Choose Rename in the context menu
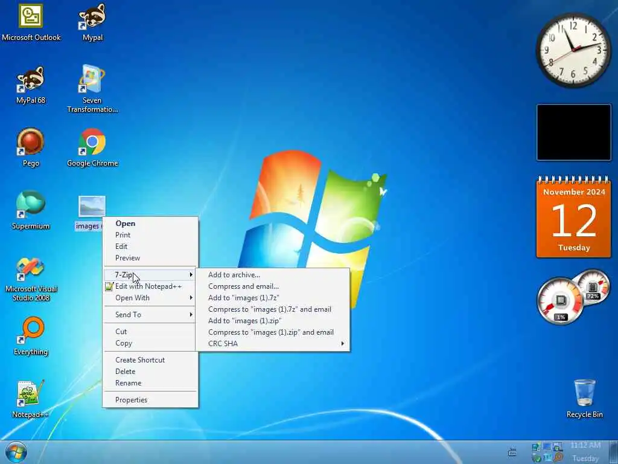The width and height of the screenshot is (618, 464). (x=150, y=382)
